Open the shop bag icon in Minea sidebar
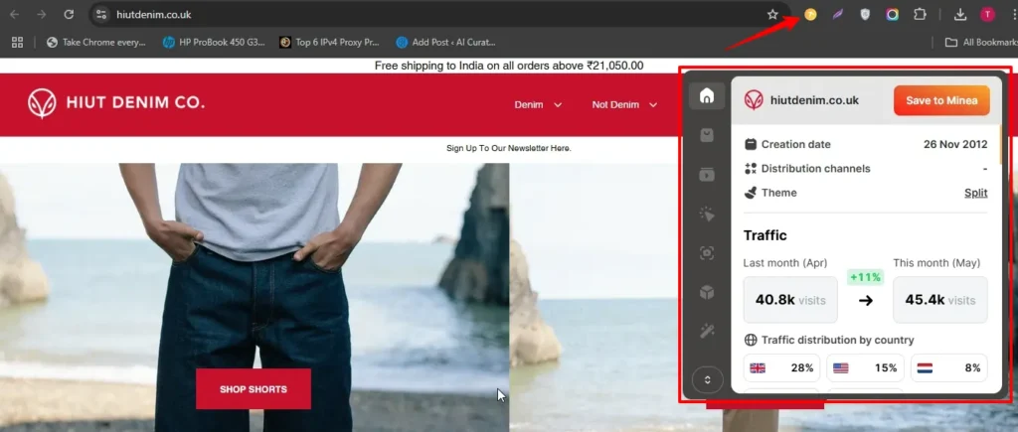Viewport: 1018px width, 432px height. tap(707, 135)
